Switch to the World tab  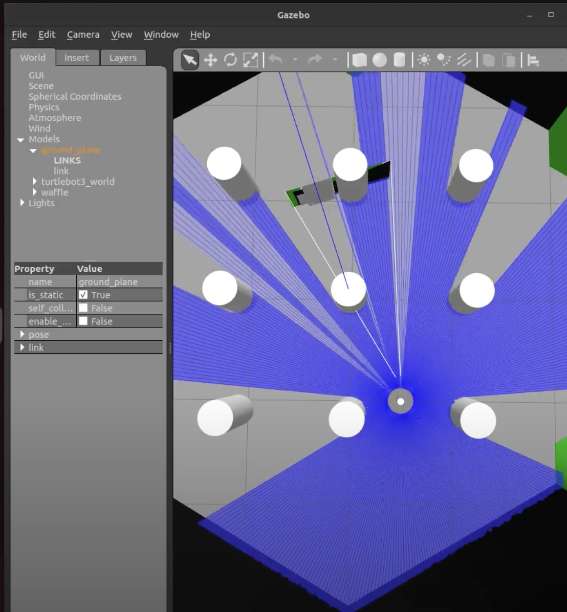tap(33, 58)
